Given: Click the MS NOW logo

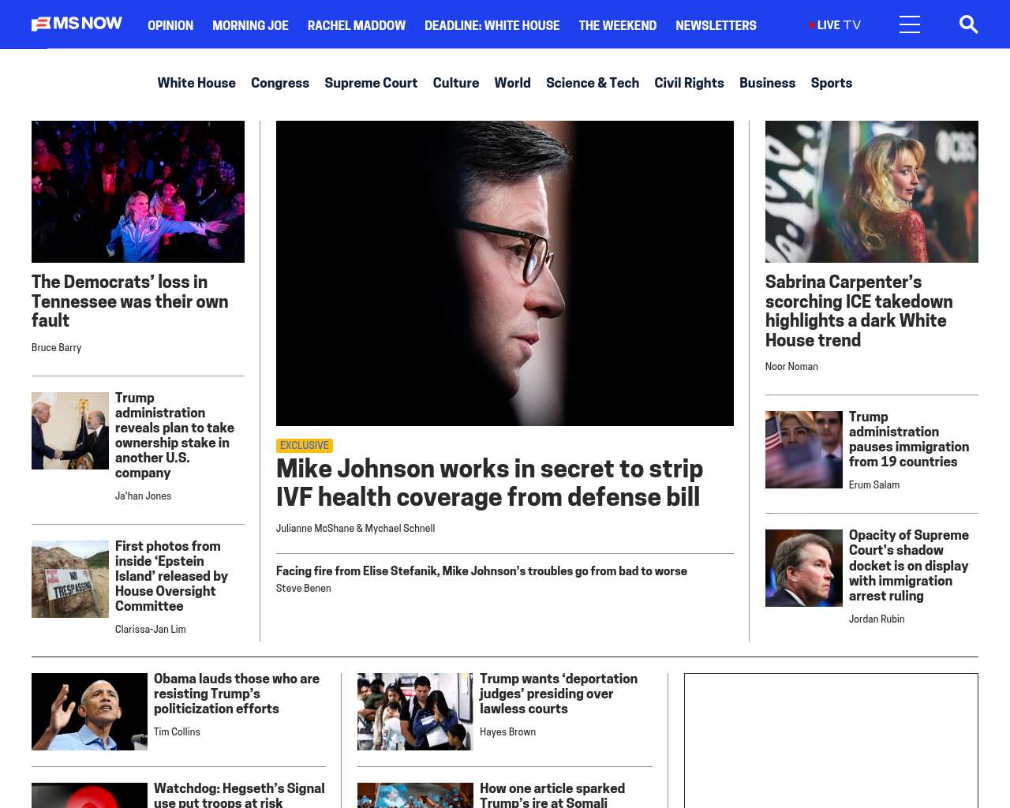Looking at the screenshot, I should [x=77, y=24].
